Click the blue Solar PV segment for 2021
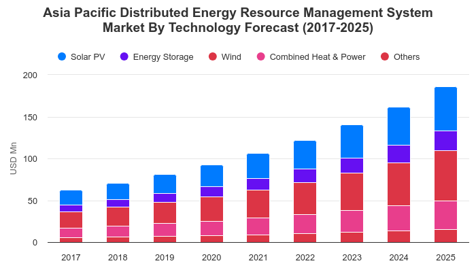Screen dimensions: 476x272 [258, 166]
